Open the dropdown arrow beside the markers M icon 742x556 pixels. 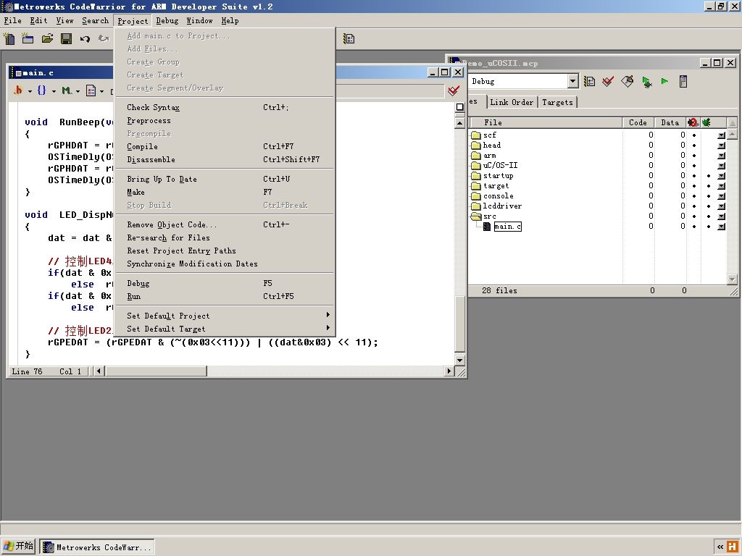tap(78, 90)
